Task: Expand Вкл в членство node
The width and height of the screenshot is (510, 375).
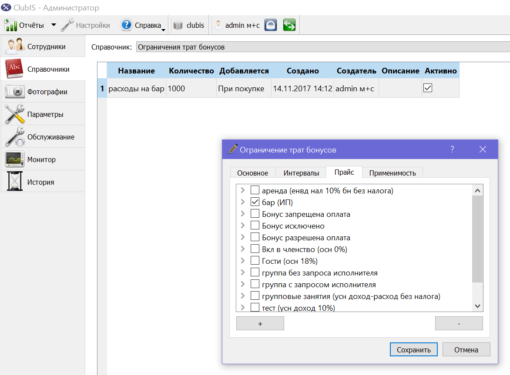Action: (243, 249)
